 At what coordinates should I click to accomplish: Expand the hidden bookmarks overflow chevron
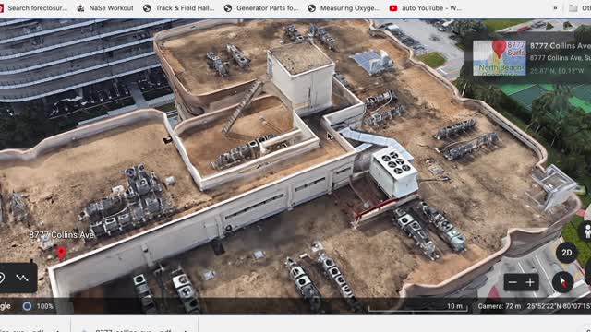point(555,8)
